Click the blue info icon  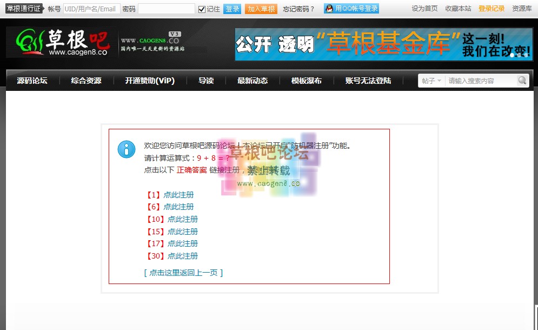click(x=127, y=149)
